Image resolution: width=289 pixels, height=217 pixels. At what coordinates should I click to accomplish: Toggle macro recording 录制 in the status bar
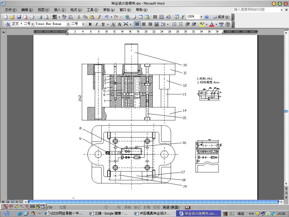point(128,207)
